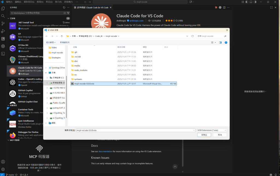Open the Source Control view in the activity bar

coord(3,23)
